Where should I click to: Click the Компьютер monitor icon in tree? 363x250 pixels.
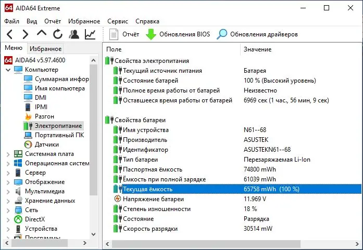tap(18, 70)
